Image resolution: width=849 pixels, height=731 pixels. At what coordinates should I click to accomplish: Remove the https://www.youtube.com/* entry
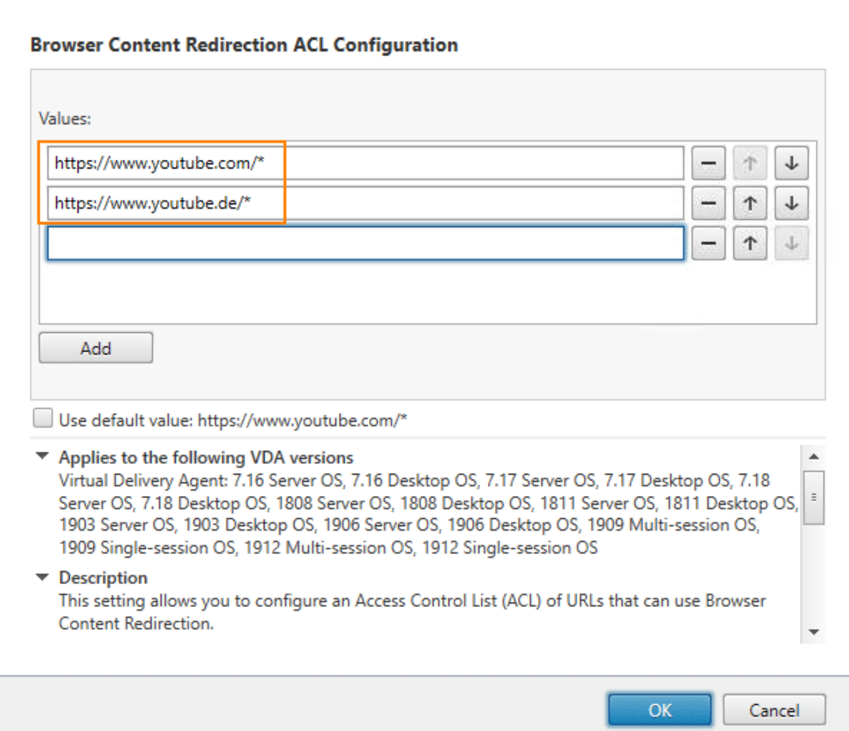coord(708,163)
